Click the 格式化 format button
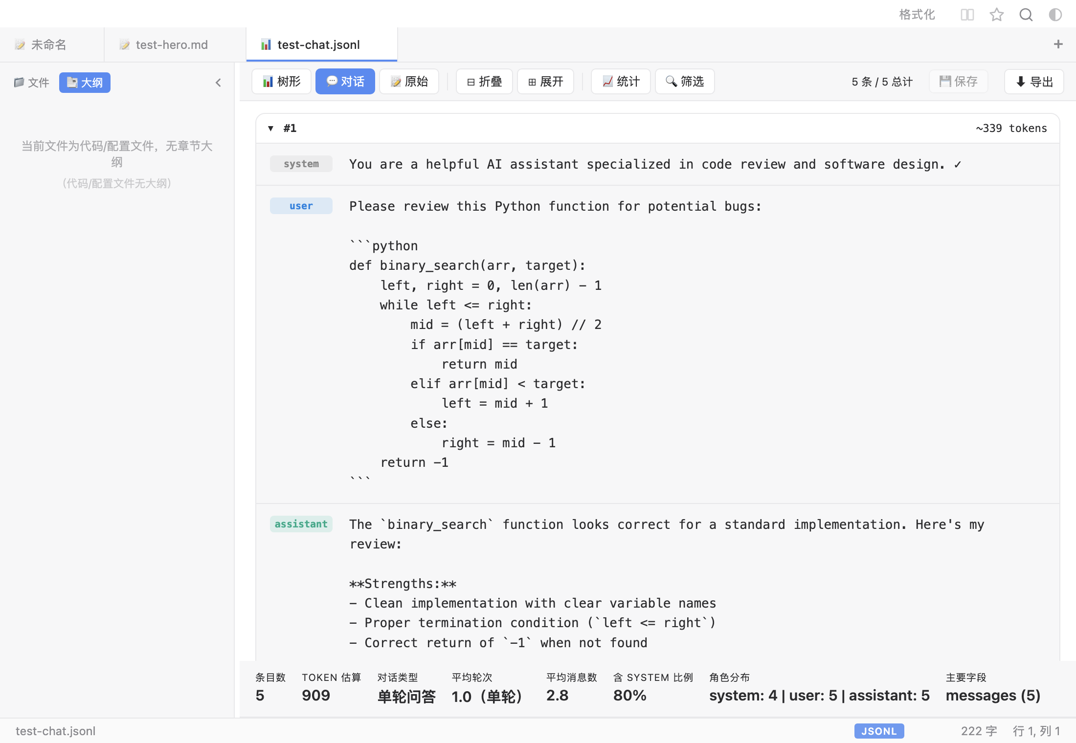Viewport: 1076px width, 743px height. [x=917, y=15]
